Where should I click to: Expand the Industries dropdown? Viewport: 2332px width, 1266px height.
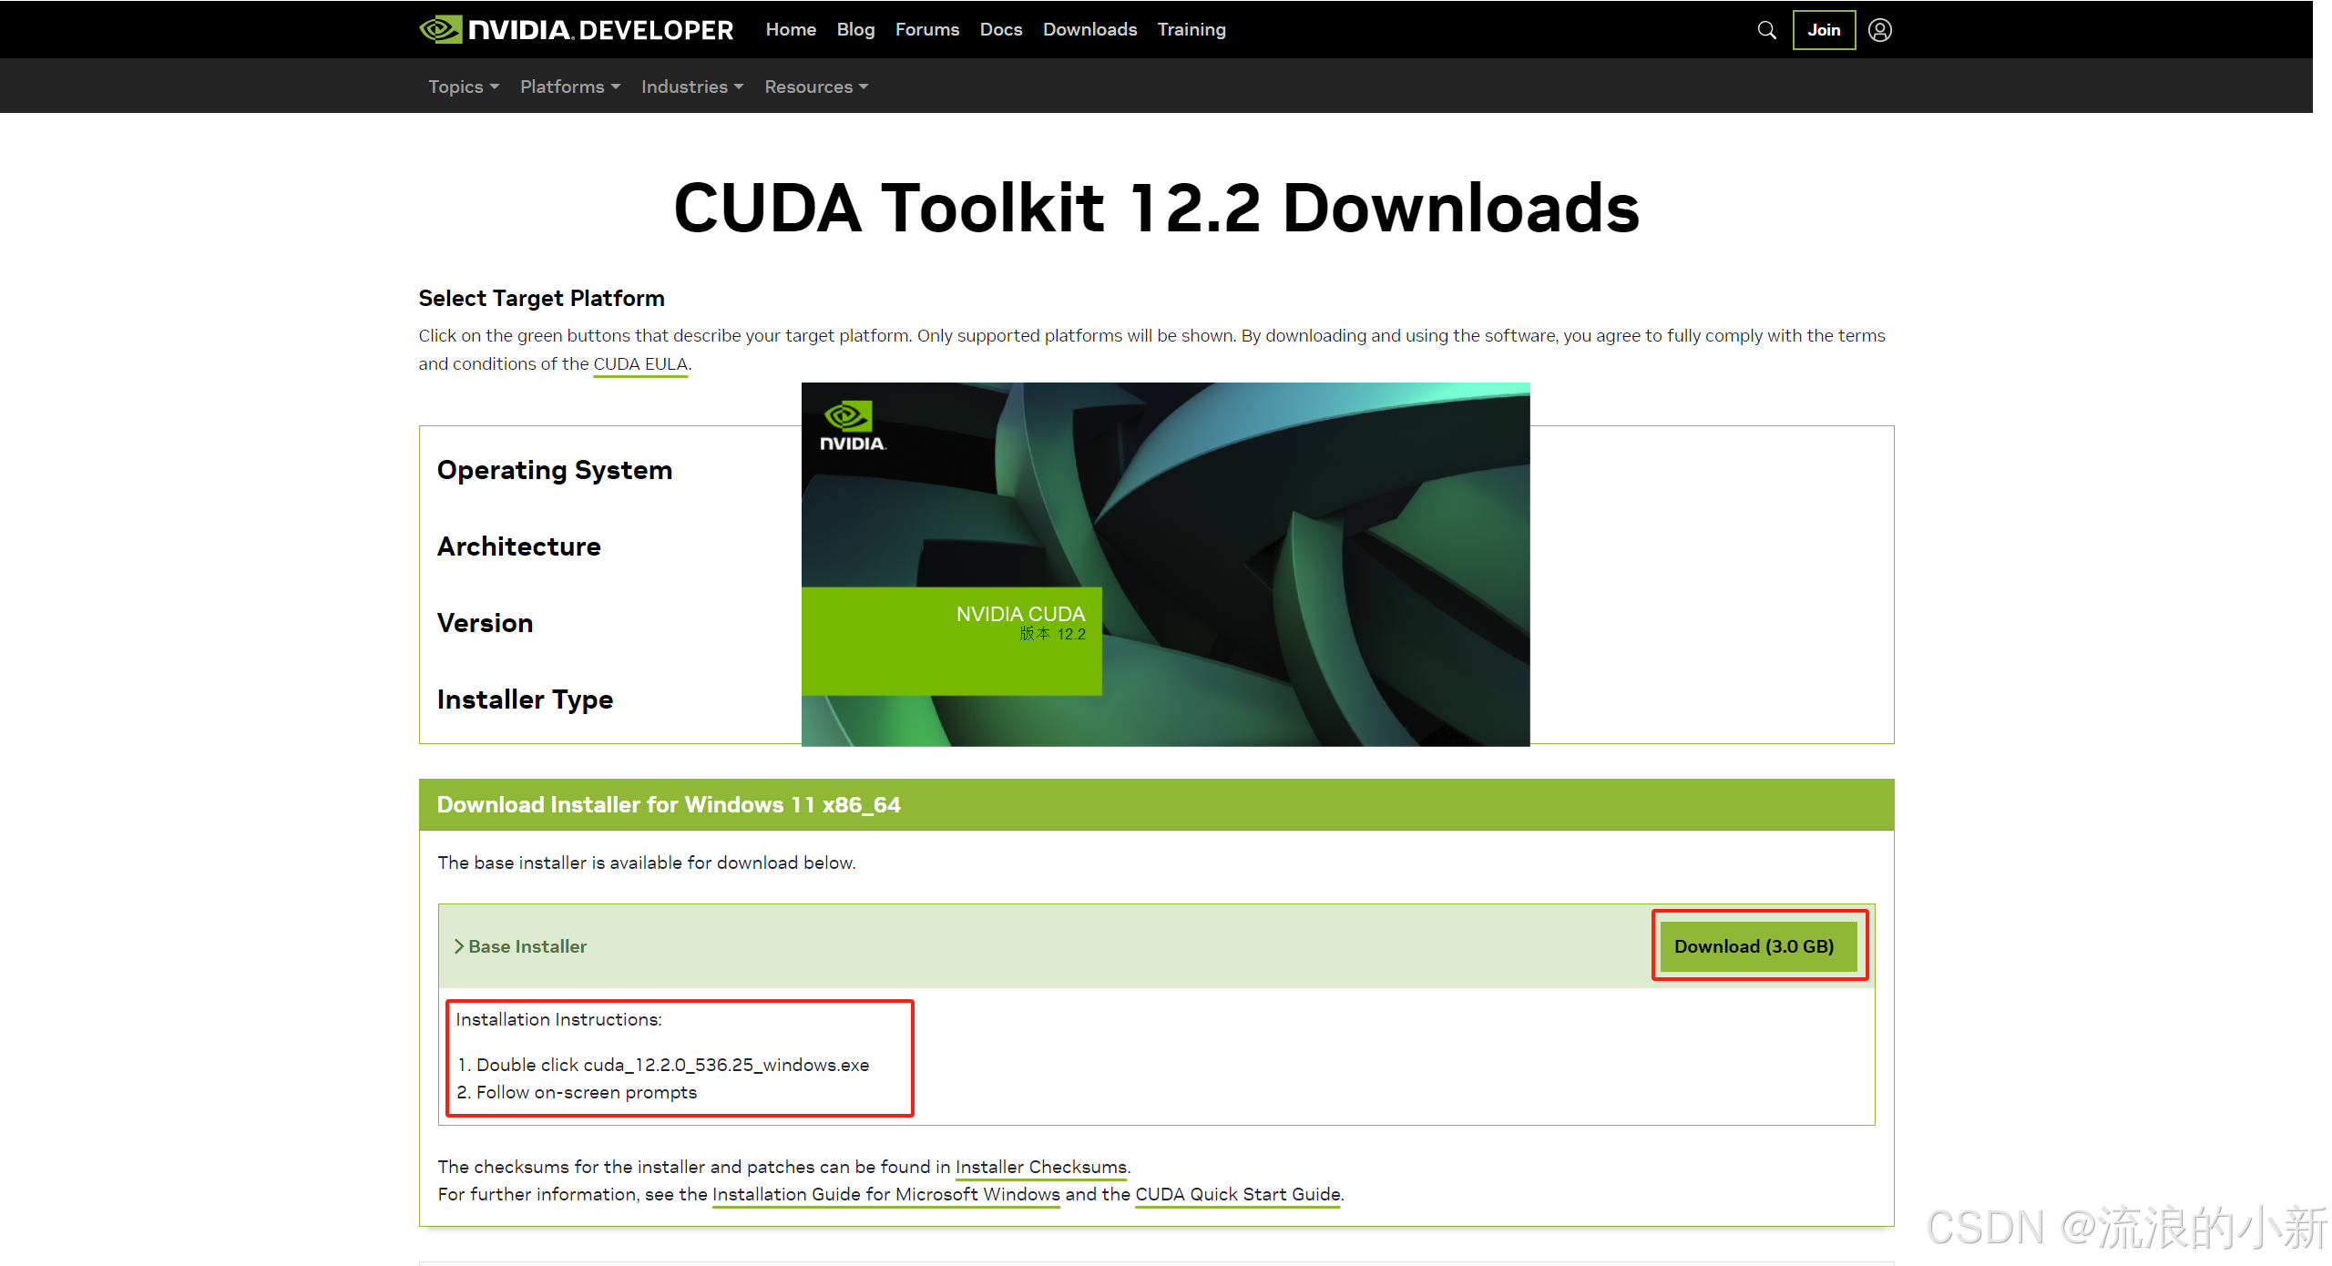692,87
